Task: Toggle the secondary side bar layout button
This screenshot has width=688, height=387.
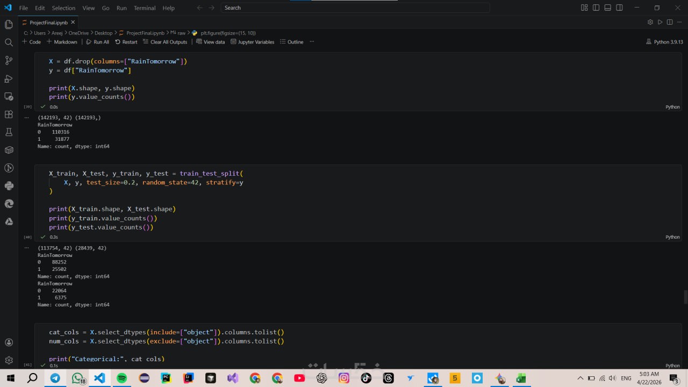Action: point(619,8)
